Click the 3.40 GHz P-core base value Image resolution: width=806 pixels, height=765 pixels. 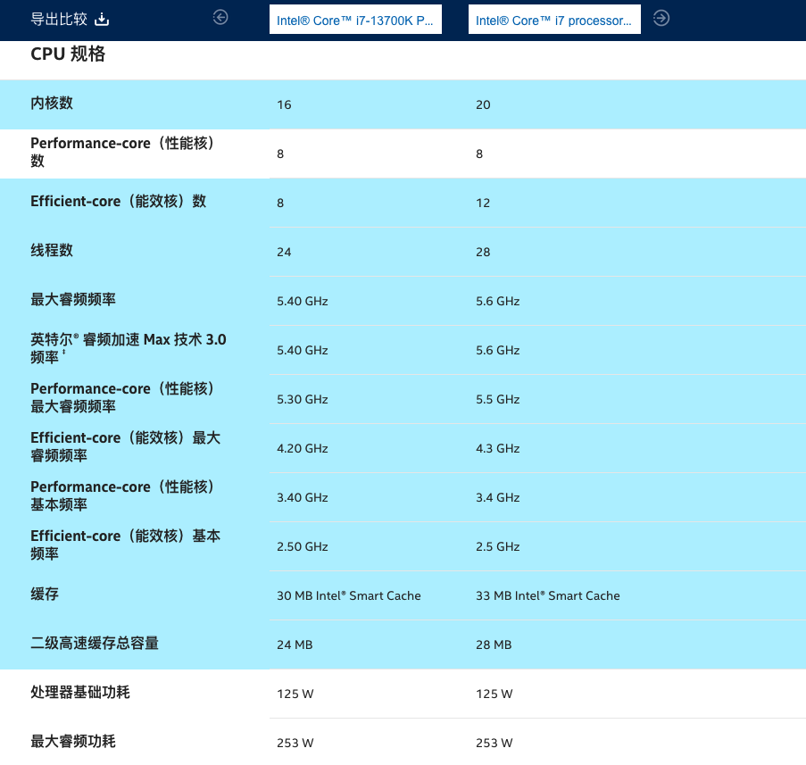tap(303, 498)
